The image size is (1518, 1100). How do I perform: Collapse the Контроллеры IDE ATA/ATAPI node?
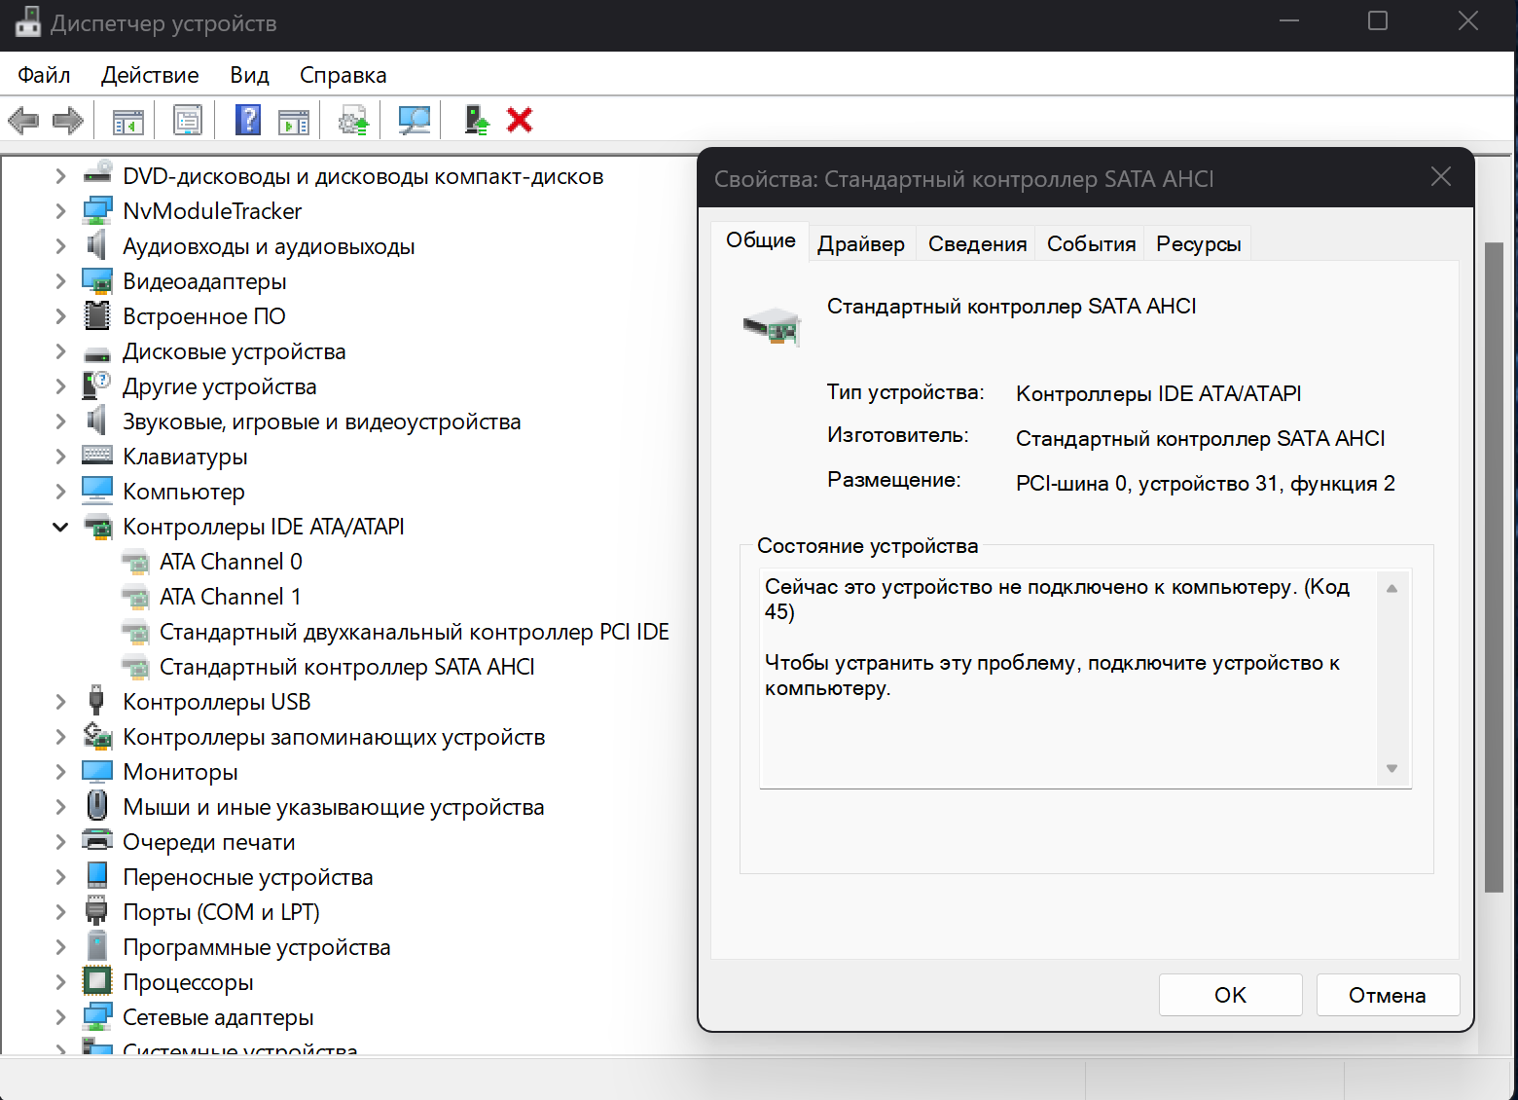[x=60, y=527]
